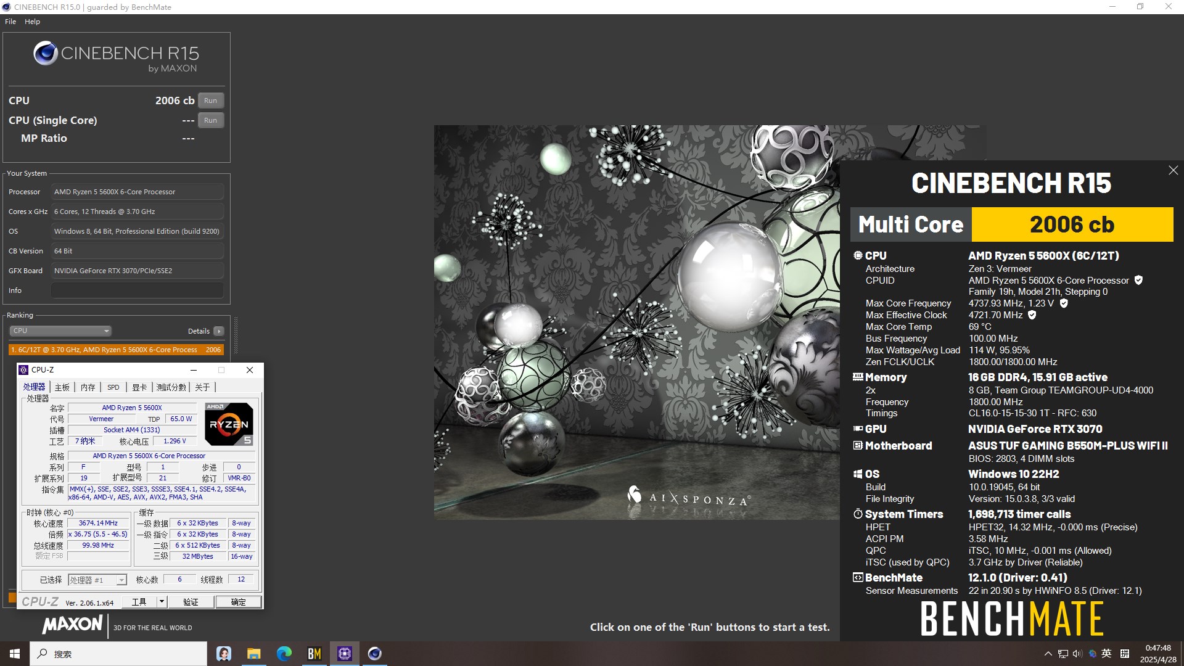Click the ASUS TUF GAMING B550M-PLUS motherboard text
Screen dimensions: 1184x666
pos(1067,445)
